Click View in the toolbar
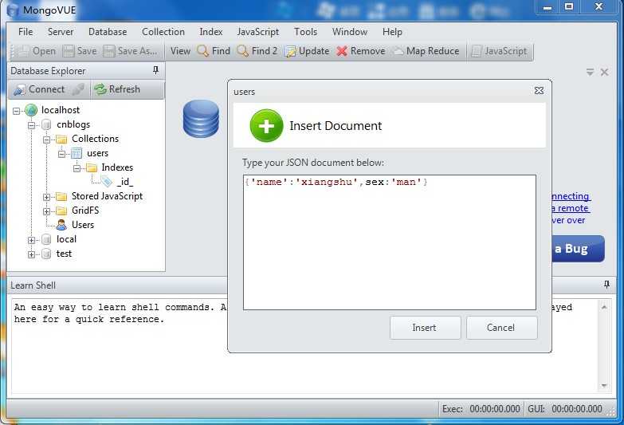The image size is (624, 425). pyautogui.click(x=180, y=51)
